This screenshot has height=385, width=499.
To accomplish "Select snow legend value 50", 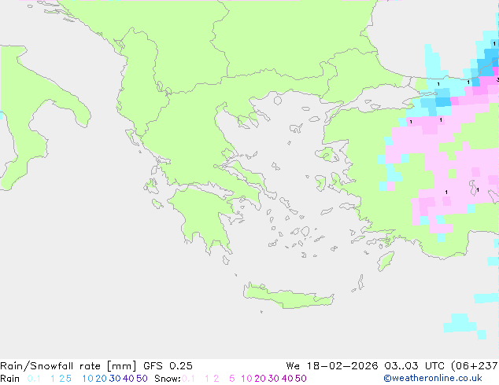I will coord(301,379).
